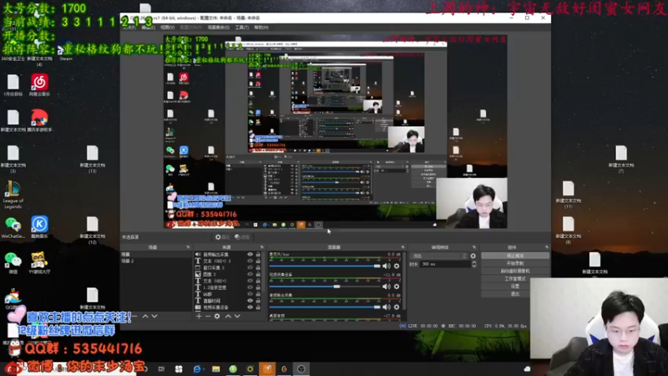Adjust 麦克风/Aux volume slider

(325, 266)
